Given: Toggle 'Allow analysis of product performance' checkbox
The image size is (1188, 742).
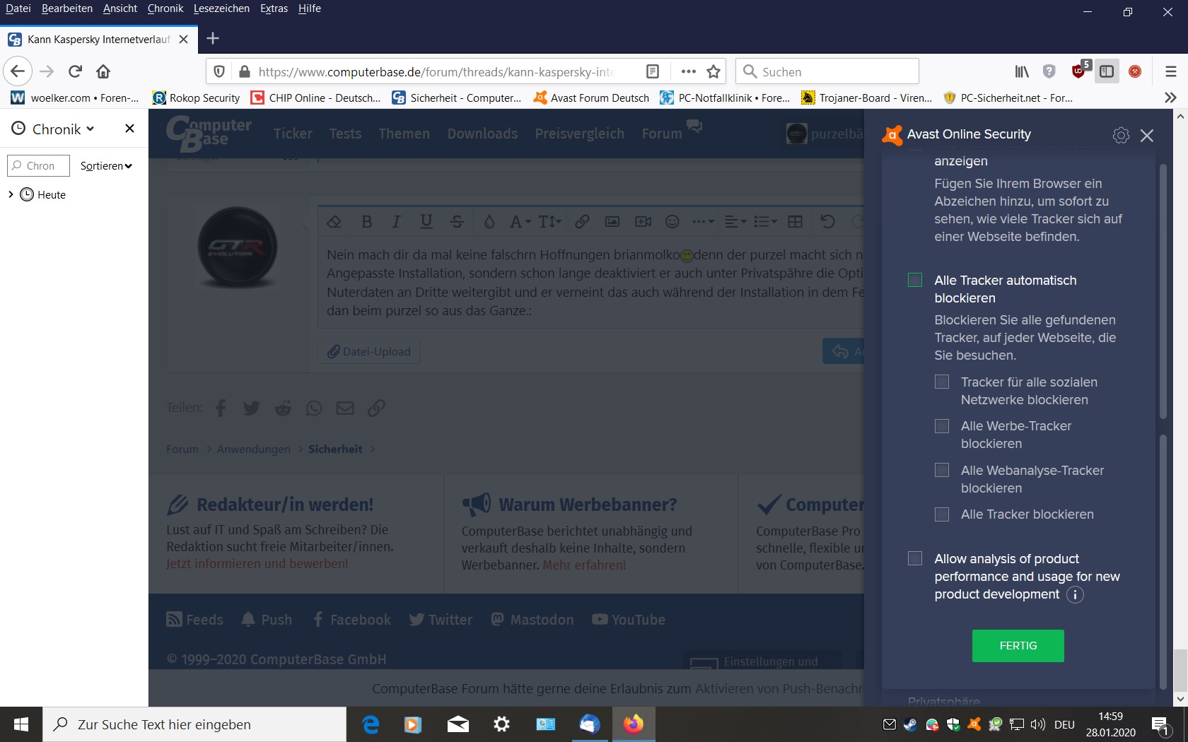Looking at the screenshot, I should [915, 558].
